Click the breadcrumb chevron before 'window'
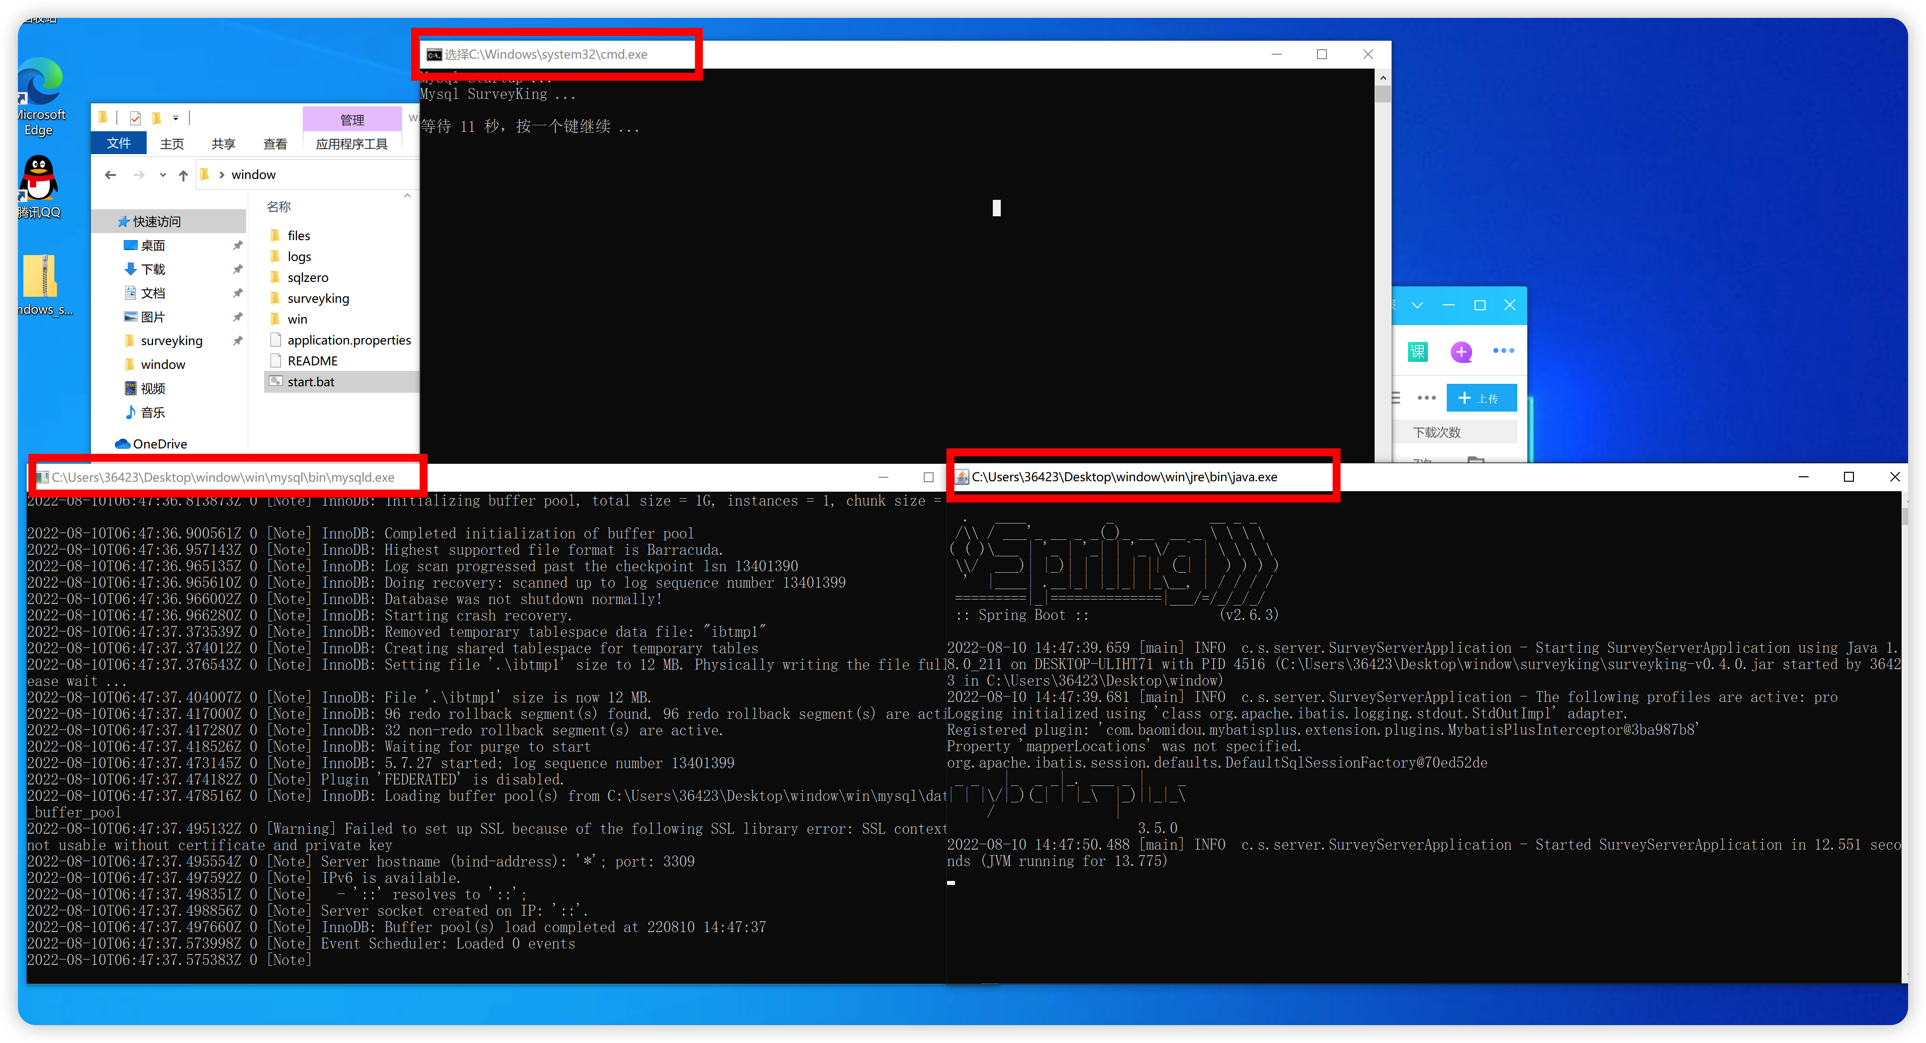Screen dimensions: 1926x1043 point(221,175)
